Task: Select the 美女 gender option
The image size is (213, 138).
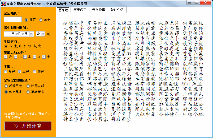Action: coord(41,20)
